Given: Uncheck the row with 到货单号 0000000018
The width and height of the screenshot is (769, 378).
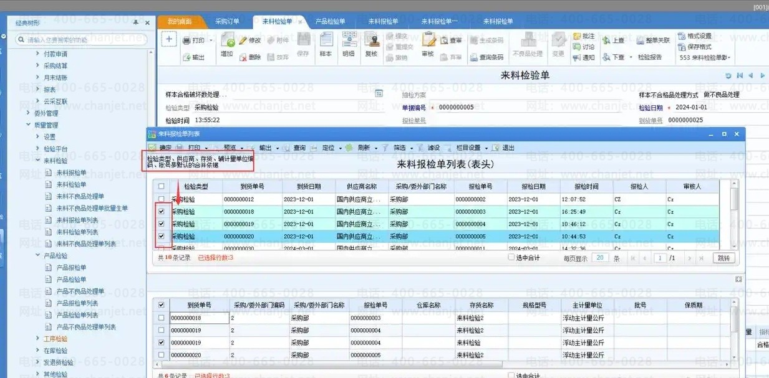Looking at the screenshot, I should [162, 212].
